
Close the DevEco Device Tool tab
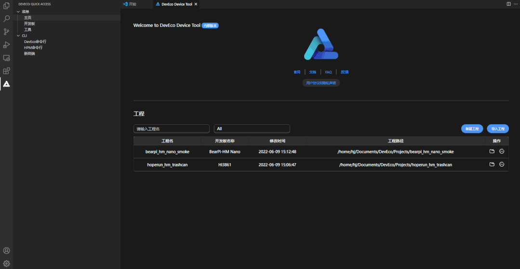tap(196, 4)
